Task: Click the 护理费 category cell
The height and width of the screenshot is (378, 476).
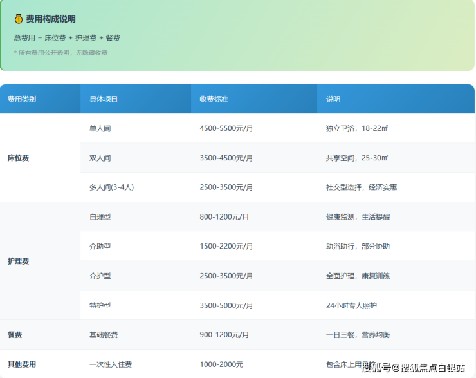Action: [x=18, y=261]
